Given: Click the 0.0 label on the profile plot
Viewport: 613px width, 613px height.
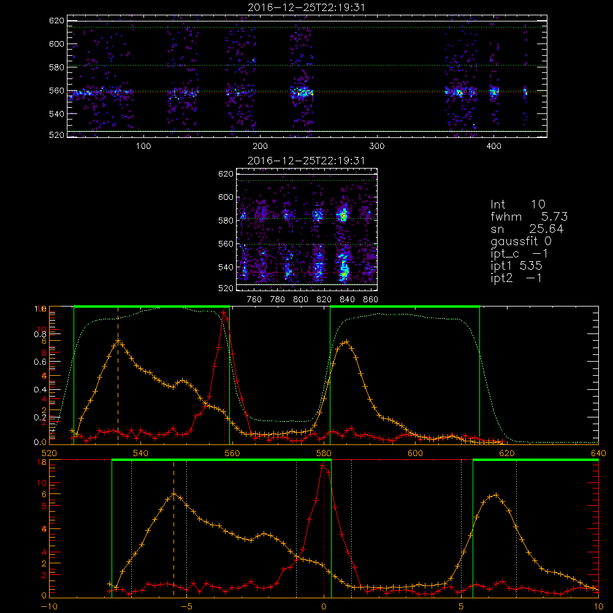Looking at the screenshot, I should (42, 442).
